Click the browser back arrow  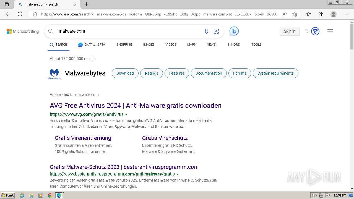tap(8, 14)
